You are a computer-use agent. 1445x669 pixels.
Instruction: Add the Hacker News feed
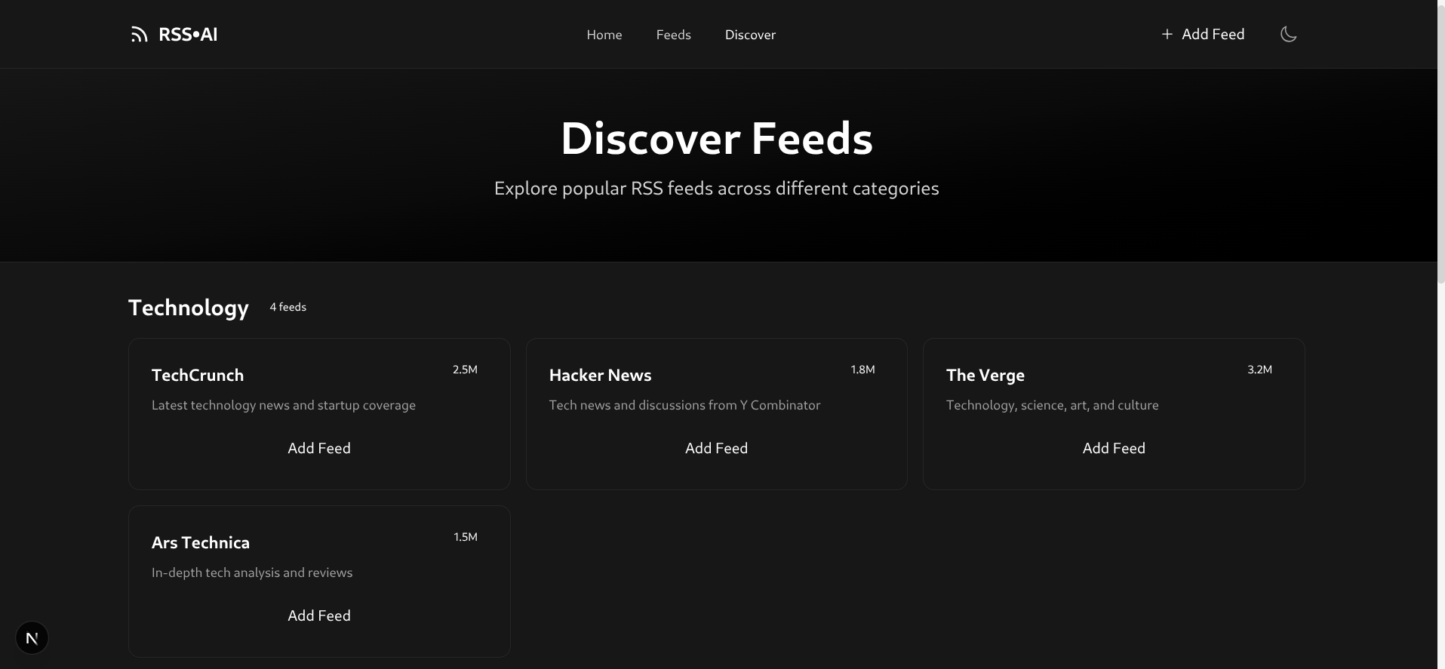click(716, 448)
